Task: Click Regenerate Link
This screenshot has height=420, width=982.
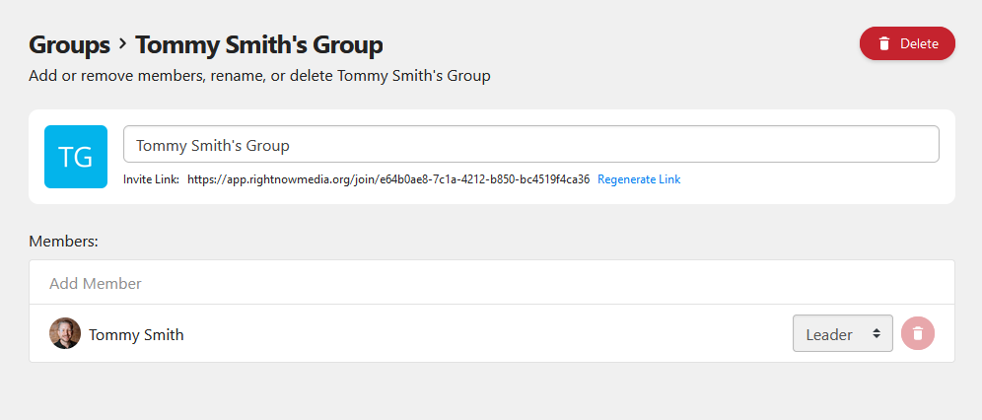Action: coord(639,179)
